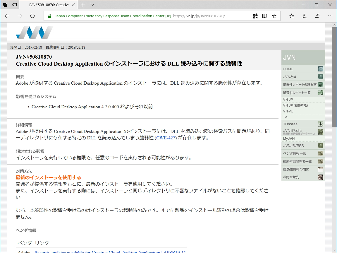
Task: Click the TRnotes icon
Action: pos(320,124)
